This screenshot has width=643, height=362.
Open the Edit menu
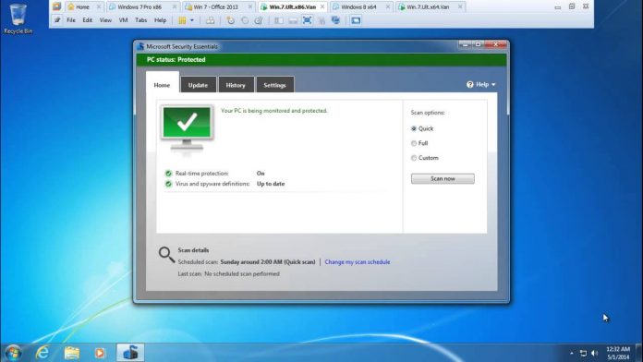(88, 19)
